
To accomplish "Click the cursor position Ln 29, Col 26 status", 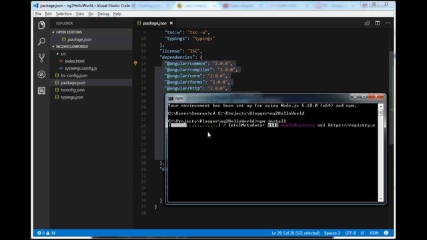I will point(296,233).
